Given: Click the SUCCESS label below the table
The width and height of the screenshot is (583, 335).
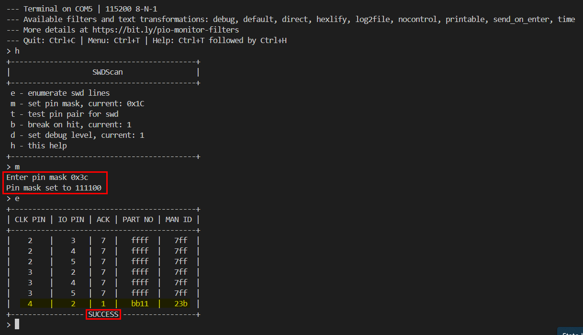Looking at the screenshot, I should point(103,314).
